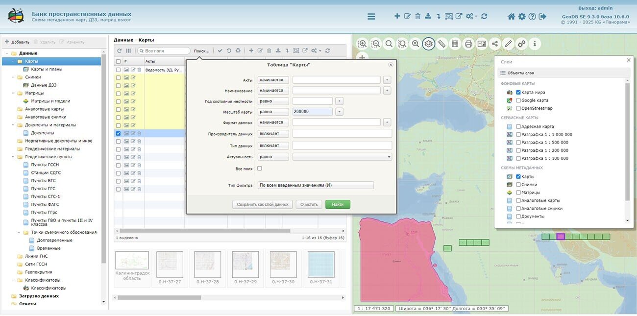Click the map layers tool icon
Image resolution: width=637 pixels, height=316 pixels.
pyautogui.click(x=428, y=44)
